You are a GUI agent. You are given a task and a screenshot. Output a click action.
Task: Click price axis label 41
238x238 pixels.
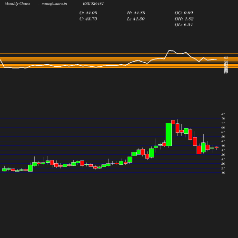click(x=223, y=150)
